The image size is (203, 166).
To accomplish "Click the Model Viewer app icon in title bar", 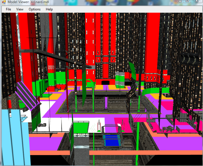I will 3,2.
